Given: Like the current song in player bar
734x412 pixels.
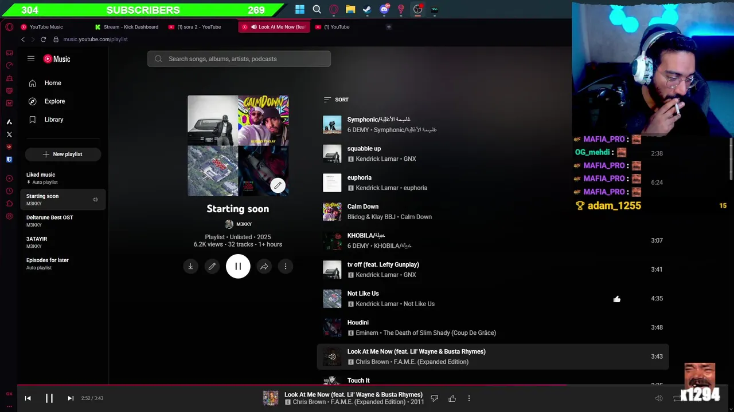Looking at the screenshot, I should click(452, 398).
